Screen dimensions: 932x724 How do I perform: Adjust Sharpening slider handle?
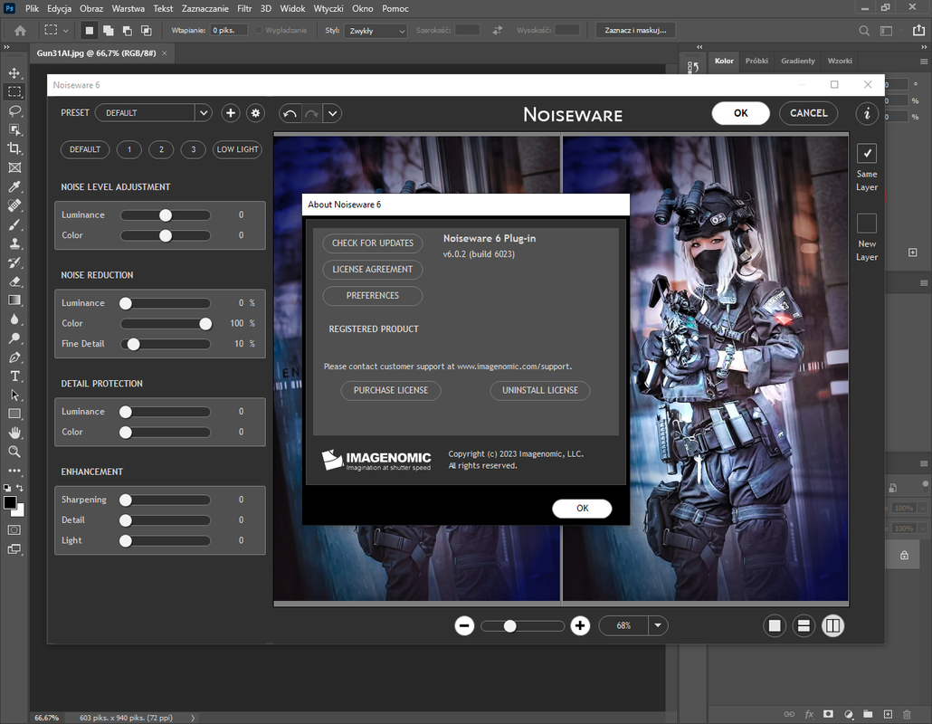(x=126, y=500)
